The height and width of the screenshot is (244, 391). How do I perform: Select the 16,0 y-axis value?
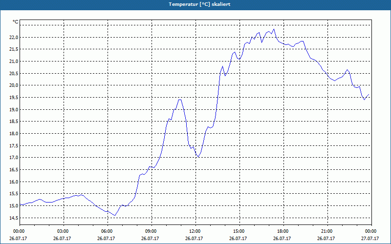point(14,182)
